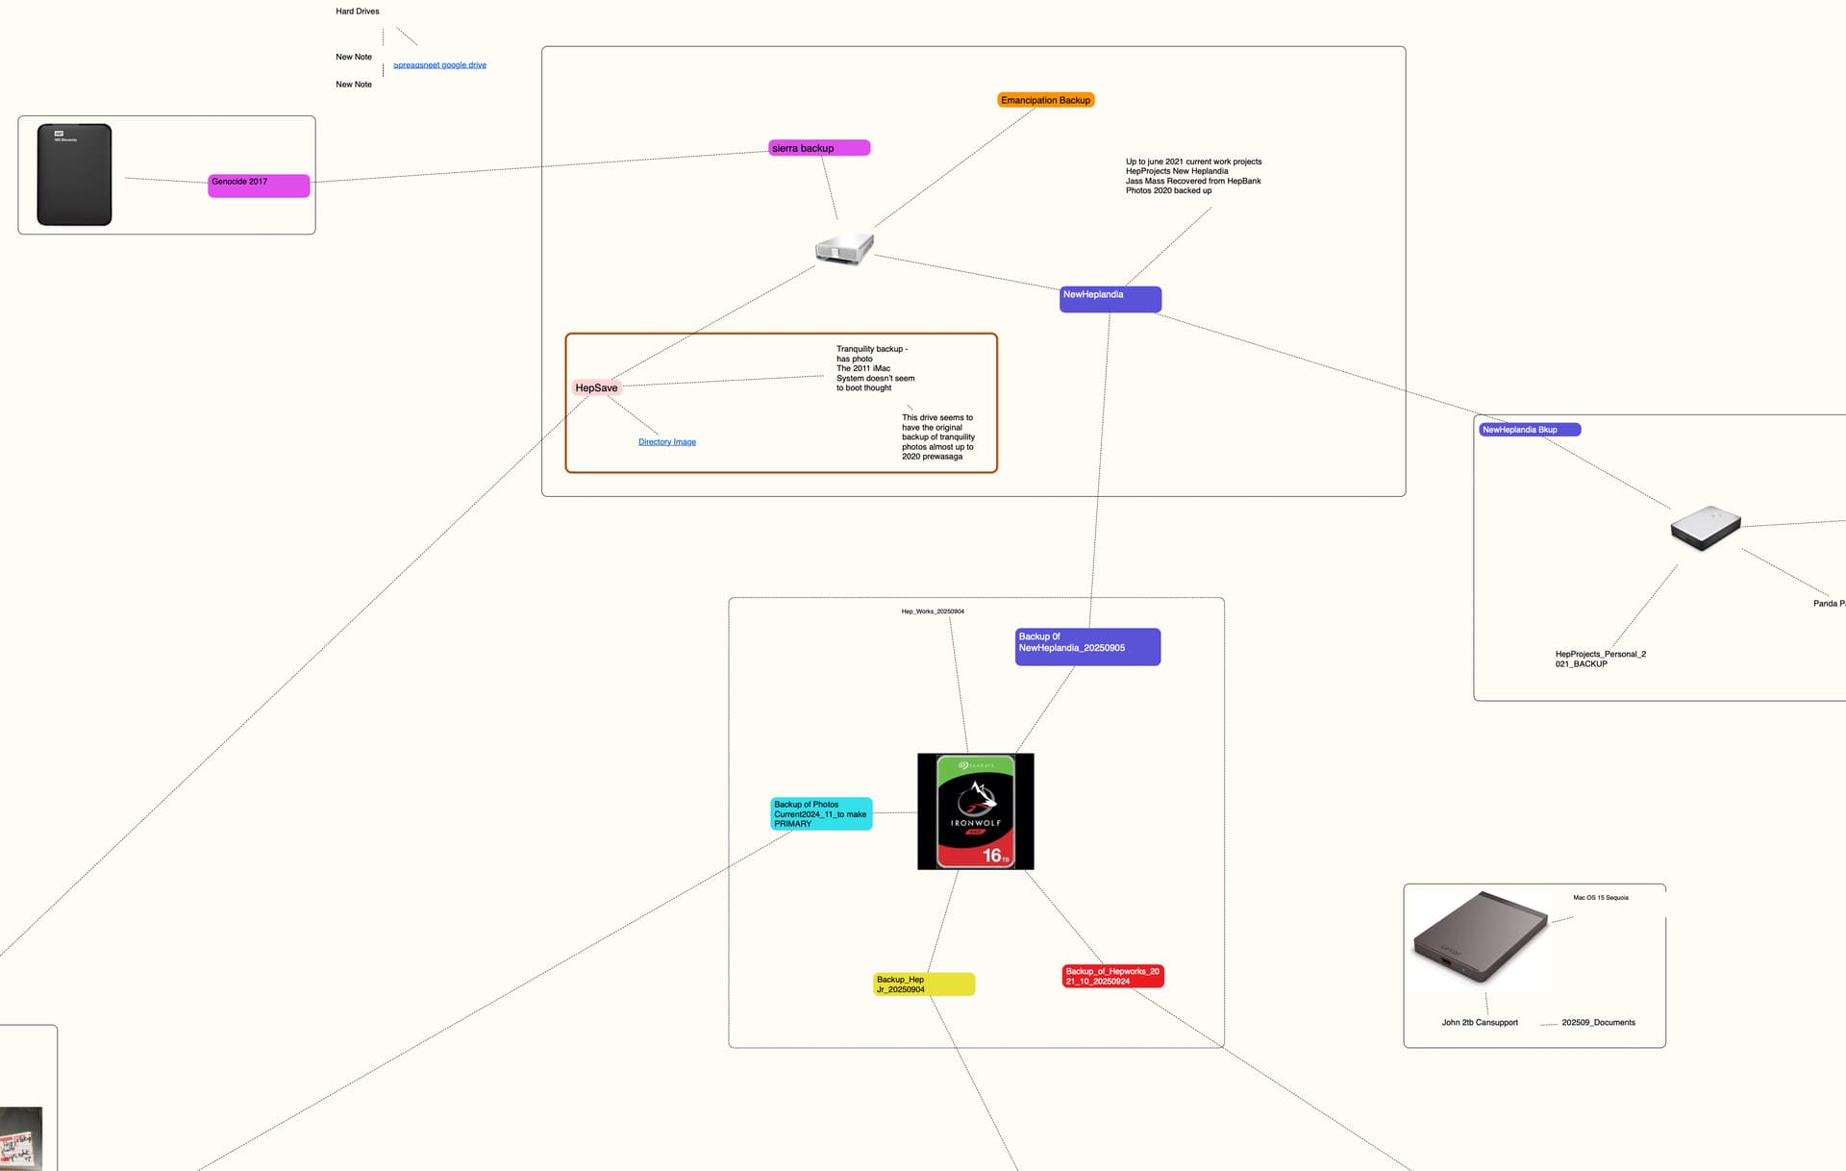Click the partially visible photo thumbnail at bottom-left
The width and height of the screenshot is (1846, 1171).
point(21,1138)
